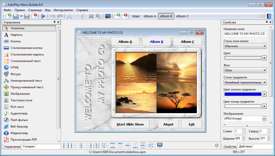Screen dimensions: 275x156
Task: Click the Paste clipboard icon
Action: (x=84, y=16)
